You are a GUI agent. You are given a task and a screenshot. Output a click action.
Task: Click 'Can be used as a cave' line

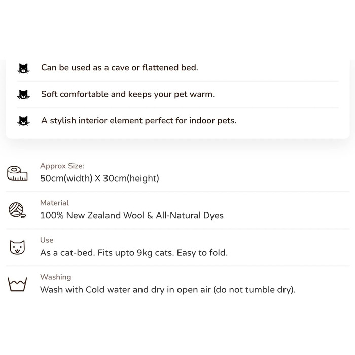(120, 67)
